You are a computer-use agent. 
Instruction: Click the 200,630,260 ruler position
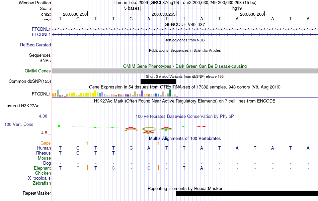[x=252, y=14]
